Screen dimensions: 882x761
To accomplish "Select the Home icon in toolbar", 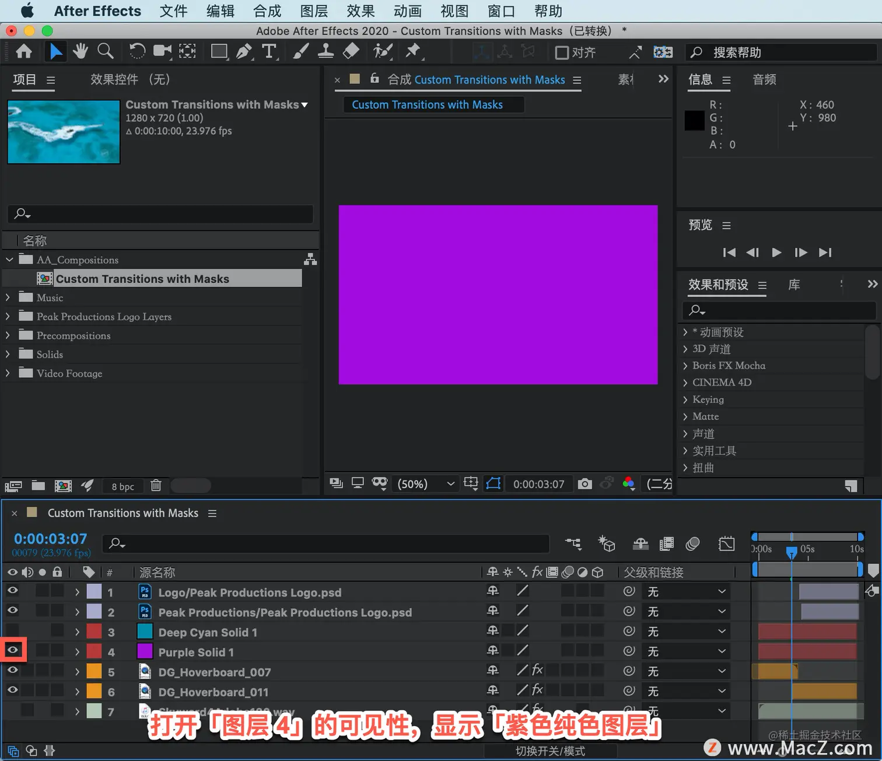I will [24, 52].
